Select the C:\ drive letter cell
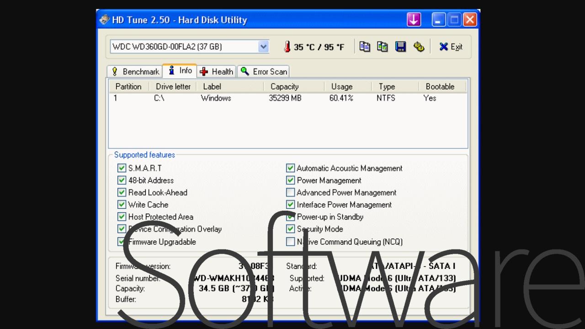The image size is (585, 329). pos(159,98)
